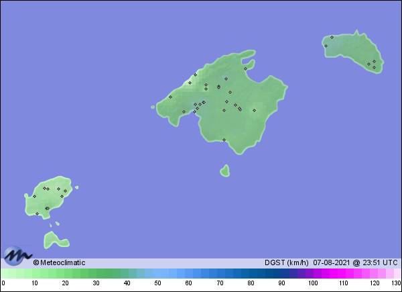Click legend value 50
The height and width of the screenshot is (292, 402).
(157, 283)
